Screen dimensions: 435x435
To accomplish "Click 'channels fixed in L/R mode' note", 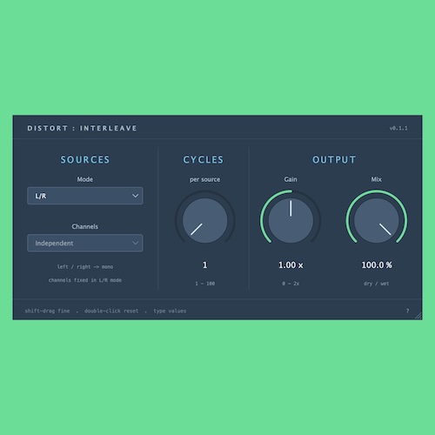I will point(85,280).
